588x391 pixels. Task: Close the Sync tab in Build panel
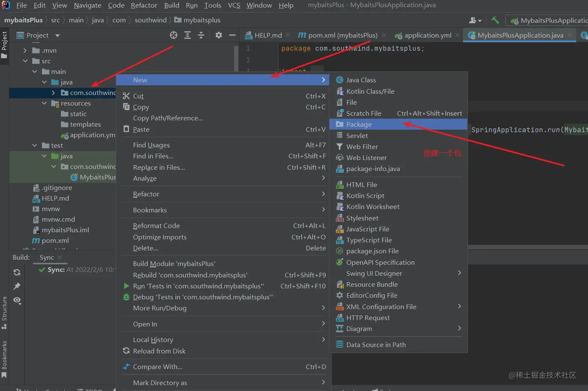coord(60,258)
